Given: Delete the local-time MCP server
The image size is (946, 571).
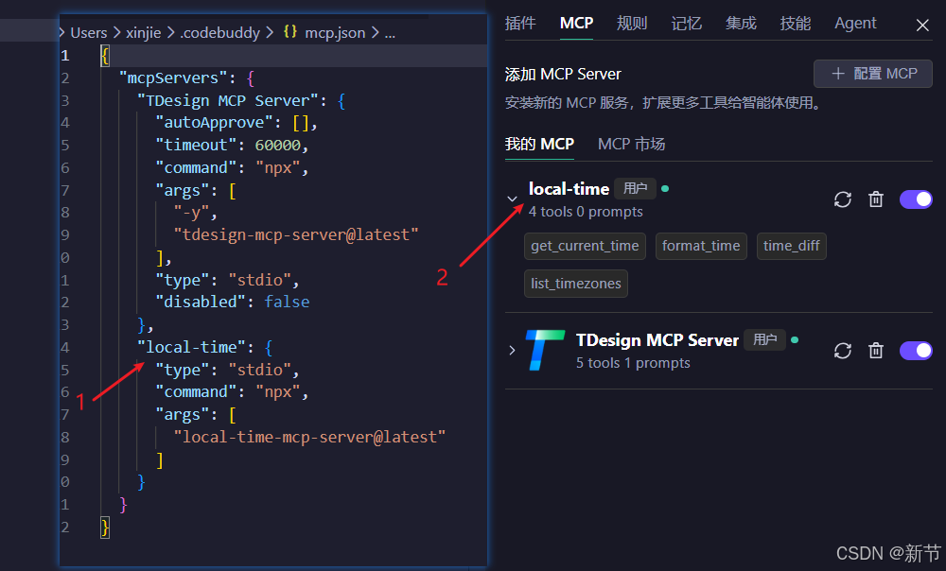Looking at the screenshot, I should [x=876, y=199].
